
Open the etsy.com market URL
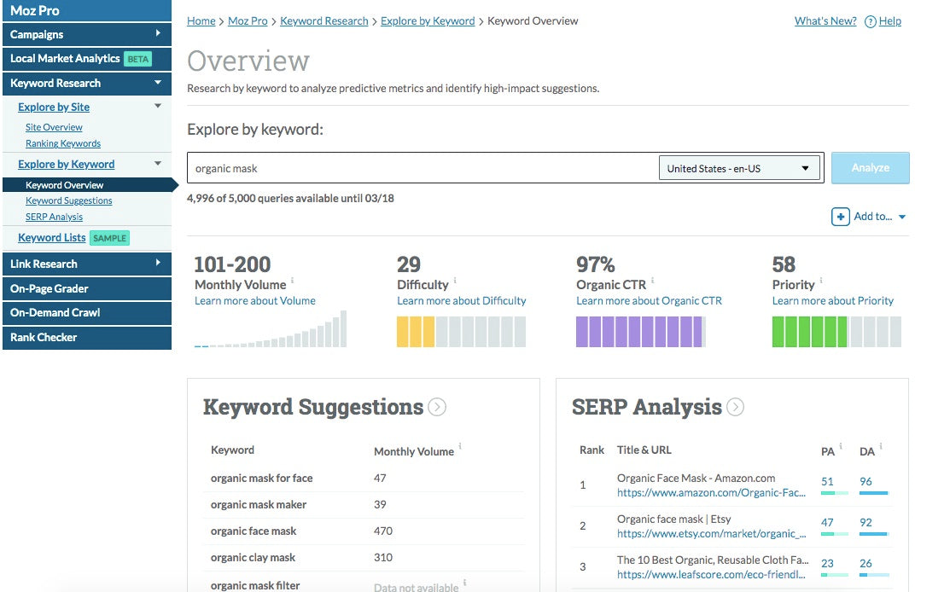click(711, 534)
